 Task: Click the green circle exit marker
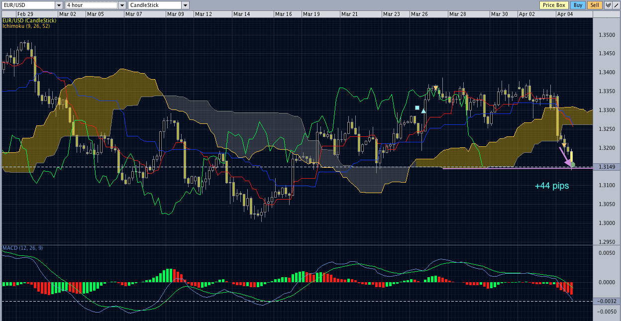click(573, 164)
